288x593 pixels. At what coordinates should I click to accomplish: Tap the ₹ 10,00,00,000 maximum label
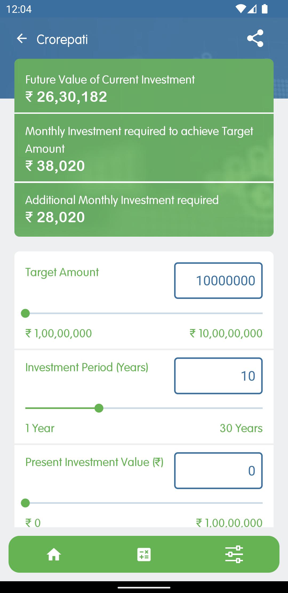(226, 333)
